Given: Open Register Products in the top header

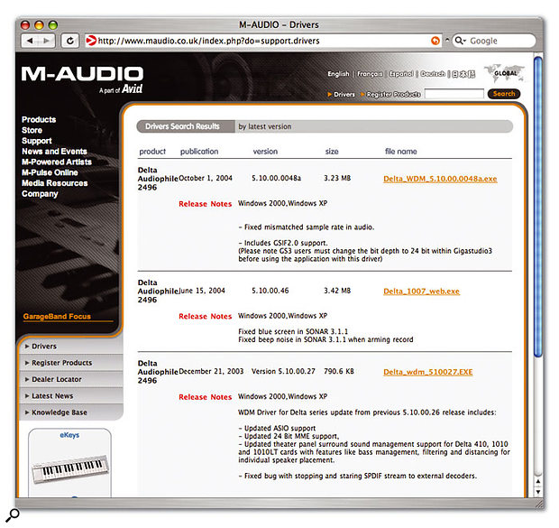Looking at the screenshot, I should coord(394,94).
